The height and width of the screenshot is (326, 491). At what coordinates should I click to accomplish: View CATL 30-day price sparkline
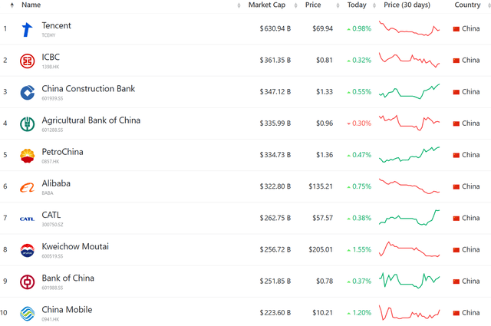410,217
